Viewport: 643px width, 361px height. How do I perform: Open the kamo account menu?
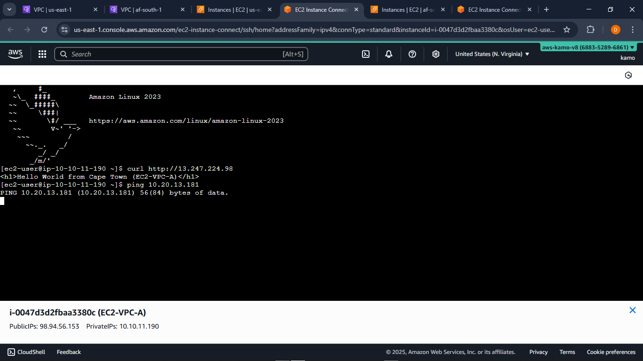click(627, 57)
